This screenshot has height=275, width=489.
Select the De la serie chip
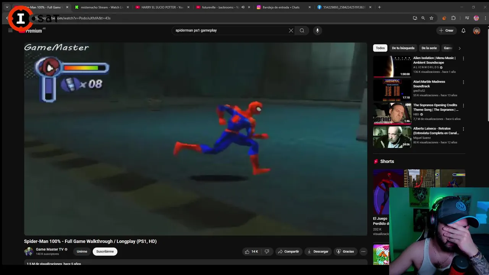coord(429,48)
